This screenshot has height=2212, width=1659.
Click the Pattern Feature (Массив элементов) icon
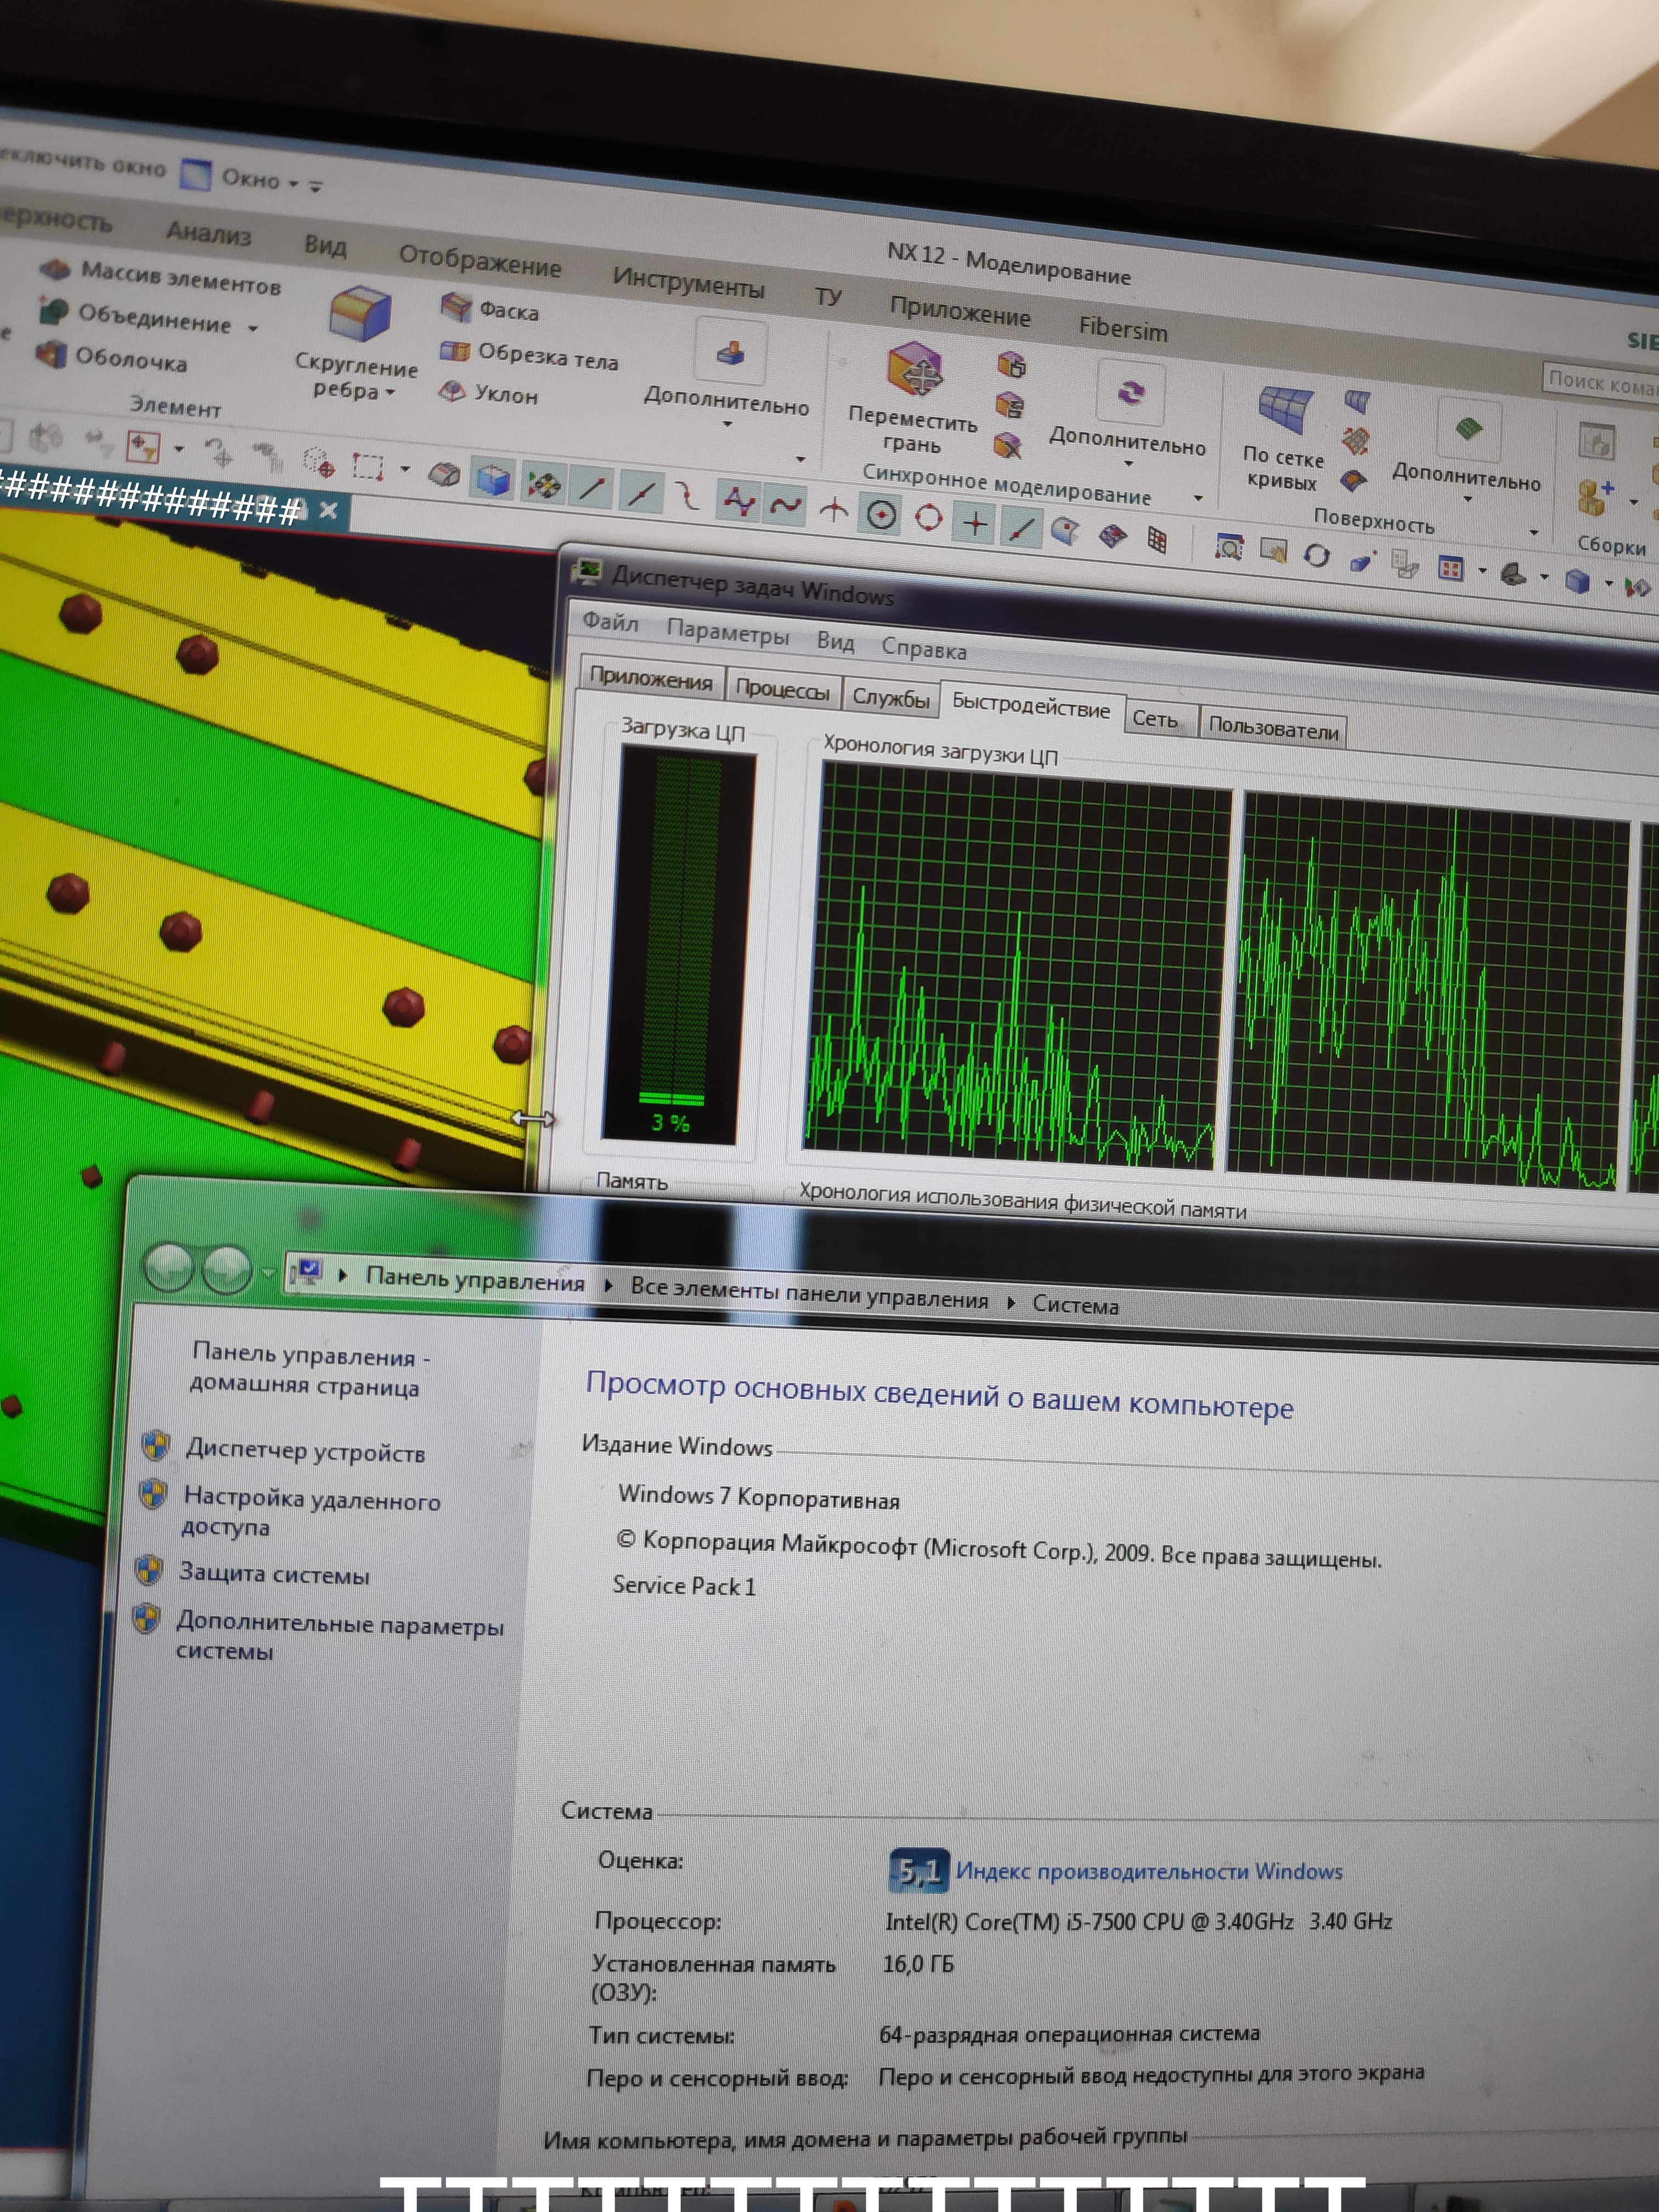[x=55, y=268]
